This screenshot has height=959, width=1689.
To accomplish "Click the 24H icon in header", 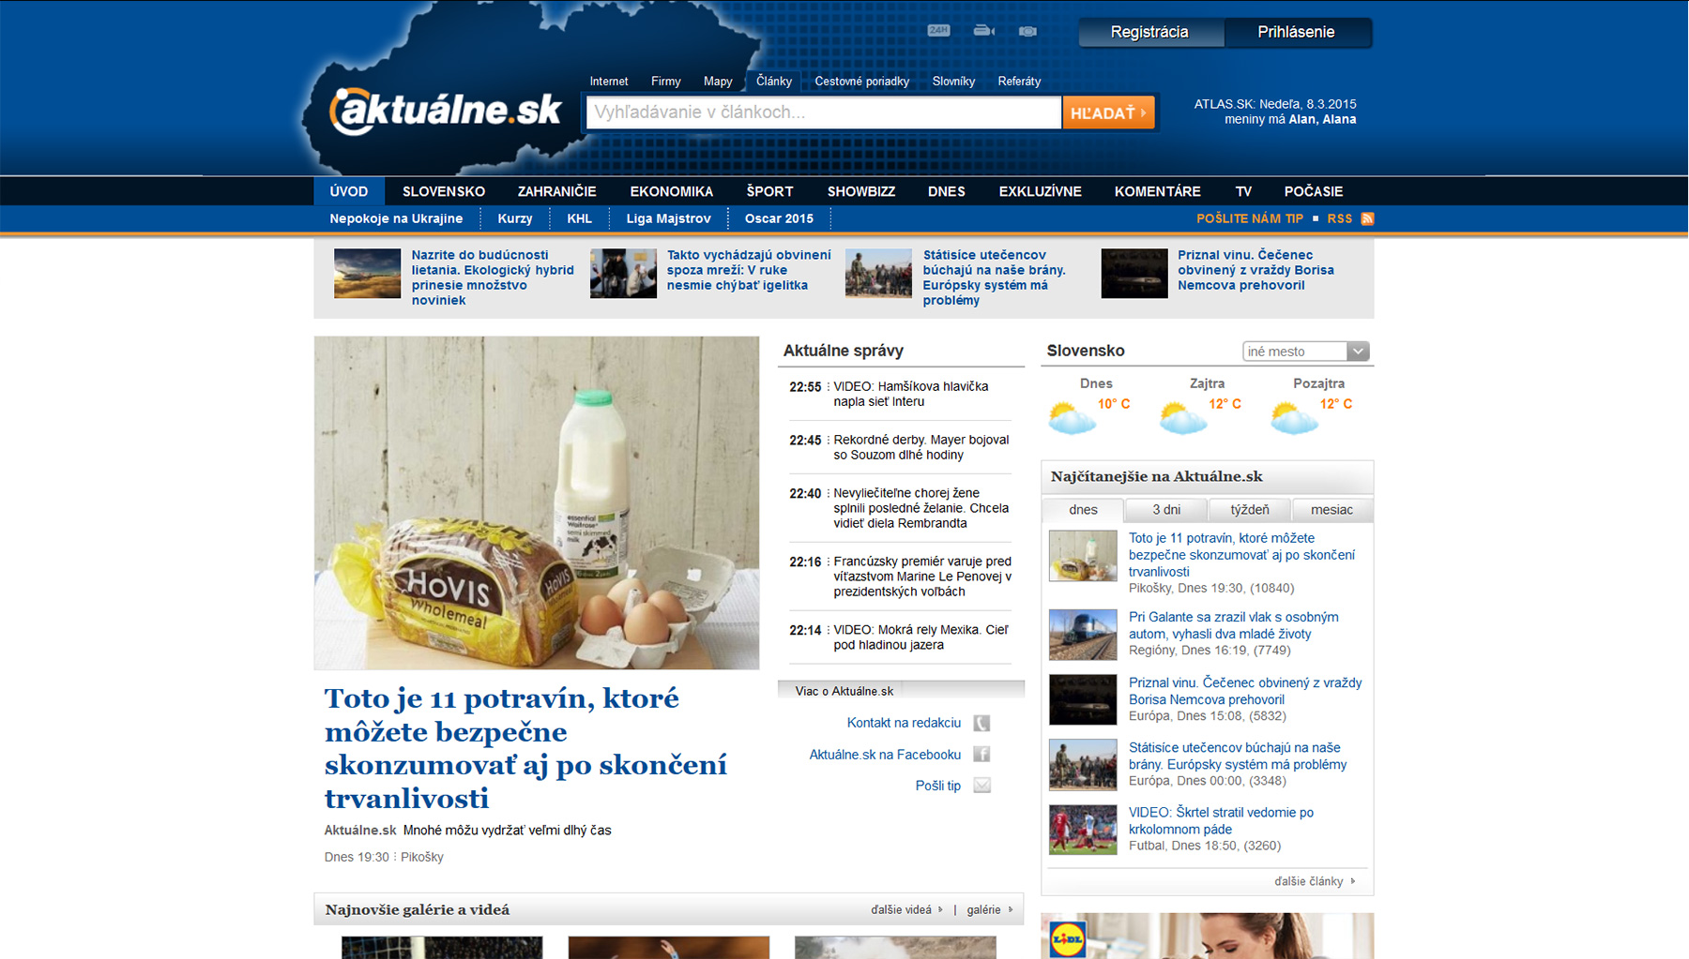I will click(938, 31).
